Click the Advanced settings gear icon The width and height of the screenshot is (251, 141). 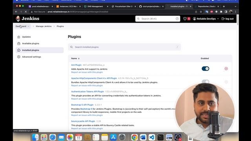(x=19, y=57)
